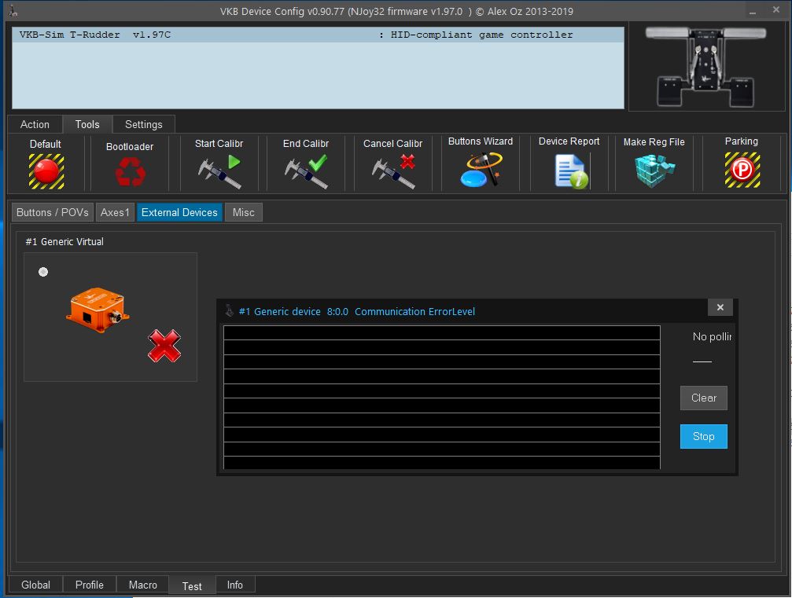This screenshot has height=598, width=792.
Task: Stop the communication error polling
Action: click(x=704, y=436)
